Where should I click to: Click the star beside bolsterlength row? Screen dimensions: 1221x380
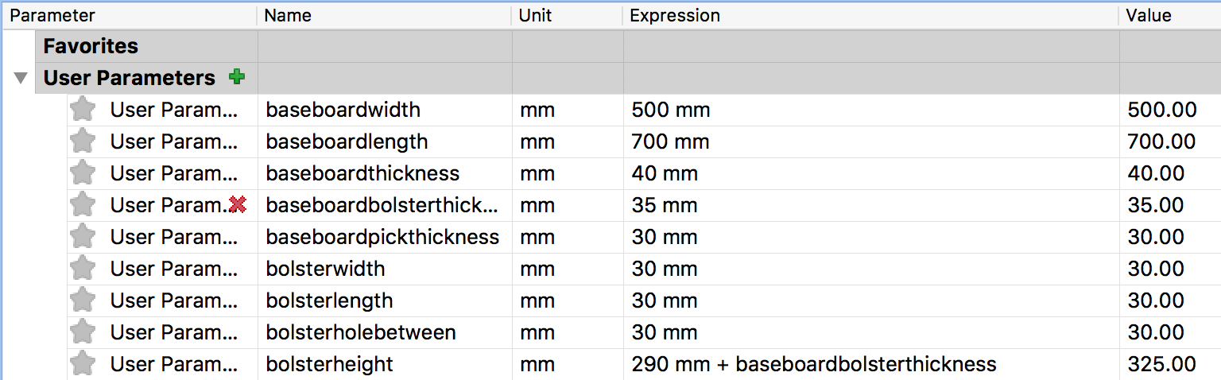[83, 301]
